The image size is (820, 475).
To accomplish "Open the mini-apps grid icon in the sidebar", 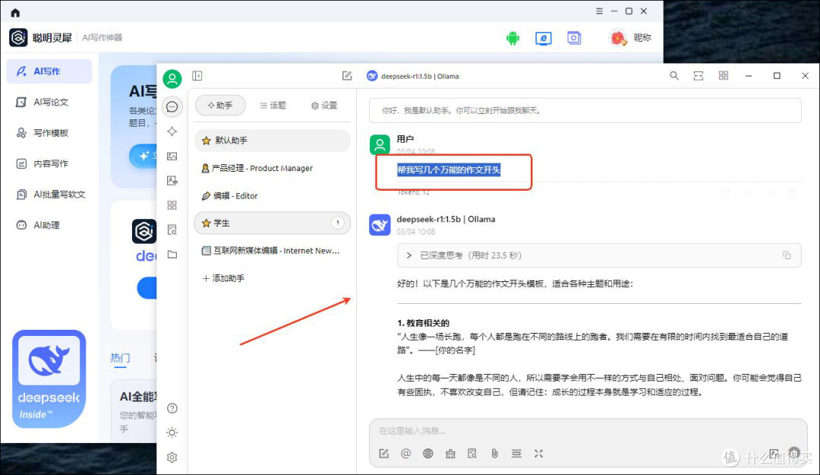I will (x=172, y=205).
